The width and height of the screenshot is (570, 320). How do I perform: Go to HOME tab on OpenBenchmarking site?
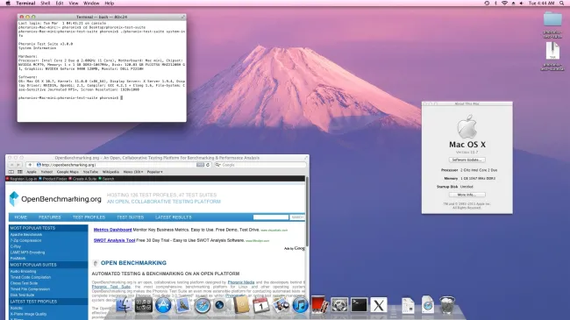pyautogui.click(x=21, y=217)
